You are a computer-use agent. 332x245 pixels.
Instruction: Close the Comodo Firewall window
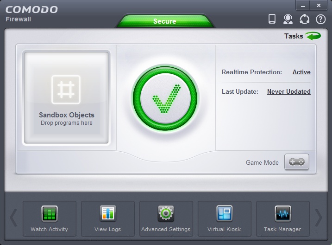[319, 5]
